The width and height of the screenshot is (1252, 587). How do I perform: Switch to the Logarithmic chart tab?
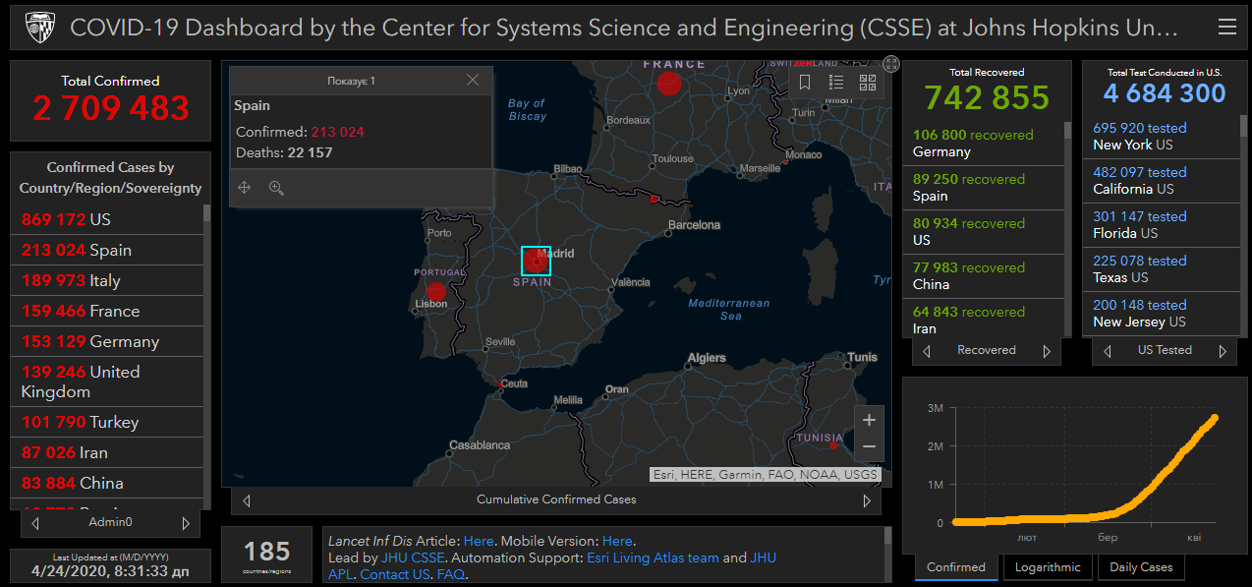(x=1048, y=567)
